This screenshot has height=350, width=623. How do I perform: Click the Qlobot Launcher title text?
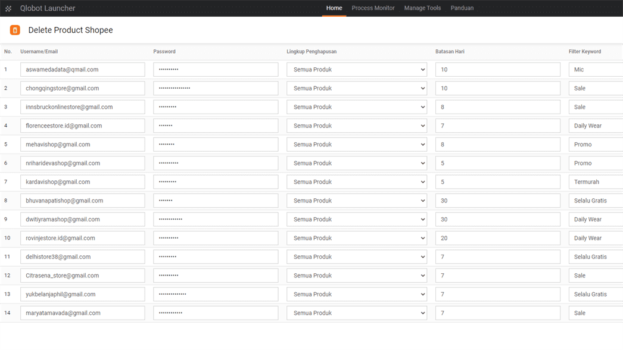pos(48,8)
